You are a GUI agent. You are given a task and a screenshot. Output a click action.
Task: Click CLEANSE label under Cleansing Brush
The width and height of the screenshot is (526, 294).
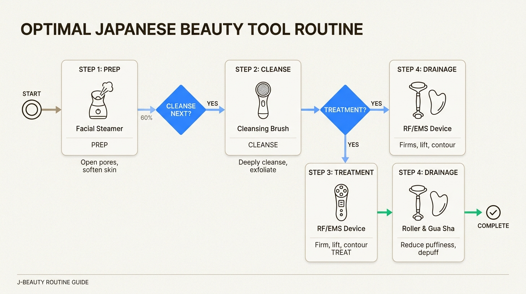coord(263,145)
